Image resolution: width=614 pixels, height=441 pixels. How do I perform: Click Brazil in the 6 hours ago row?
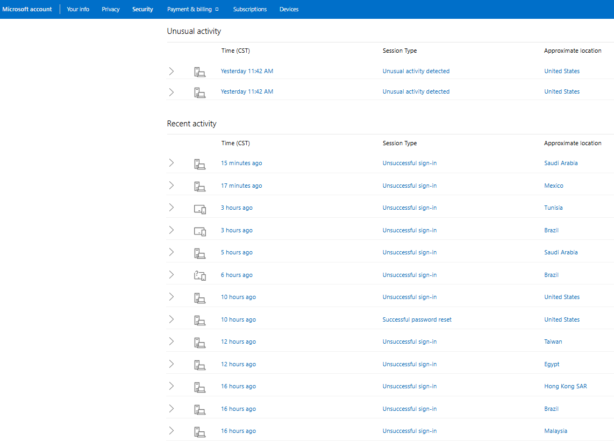pyautogui.click(x=551, y=275)
